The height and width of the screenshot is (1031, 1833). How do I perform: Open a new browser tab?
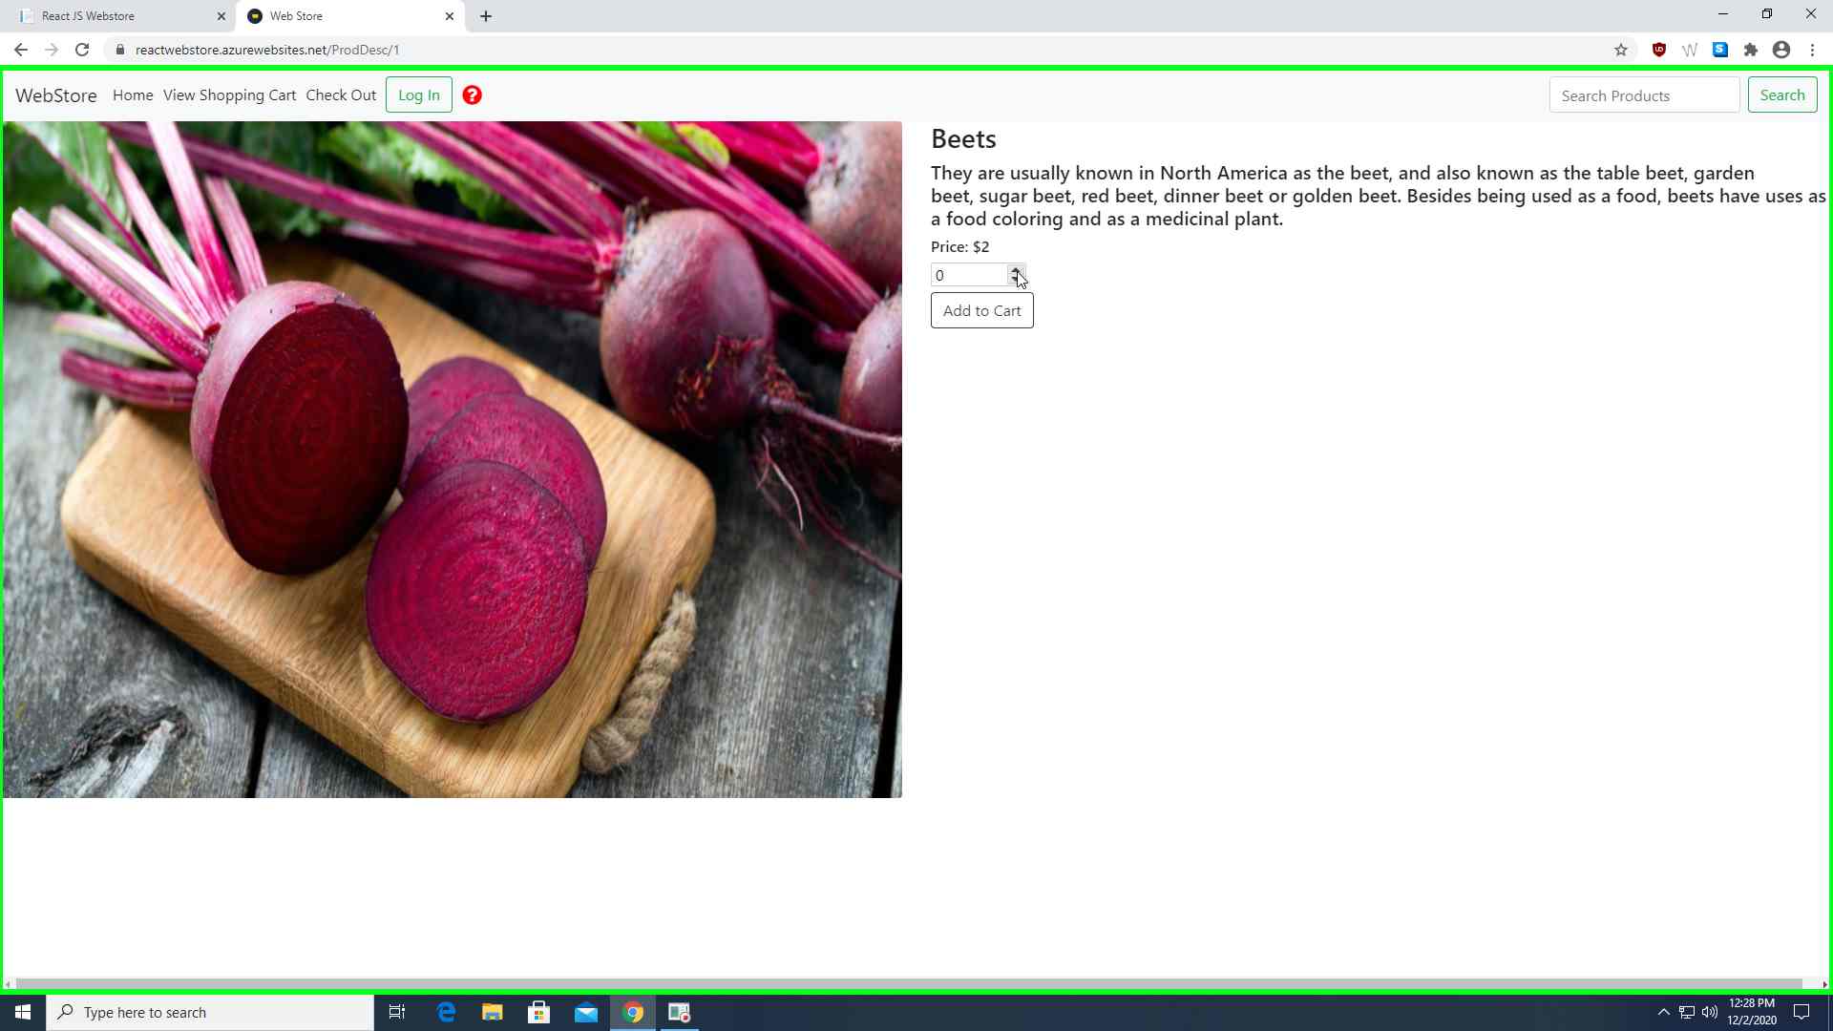486,16
